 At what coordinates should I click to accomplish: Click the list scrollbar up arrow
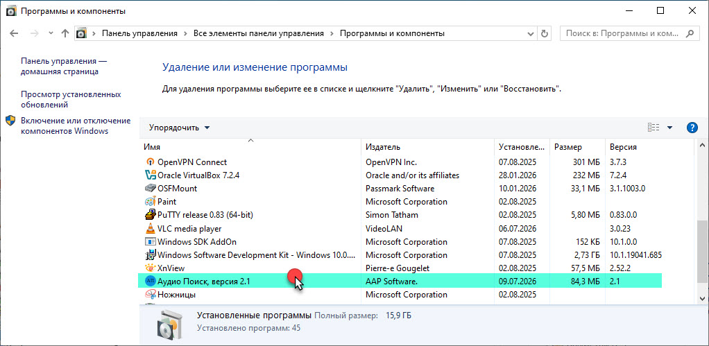click(x=702, y=146)
